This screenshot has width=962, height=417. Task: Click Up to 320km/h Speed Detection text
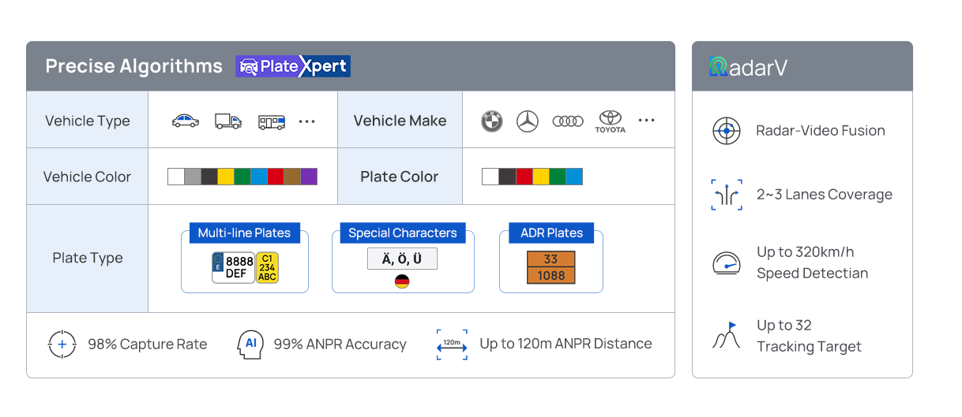(x=812, y=262)
